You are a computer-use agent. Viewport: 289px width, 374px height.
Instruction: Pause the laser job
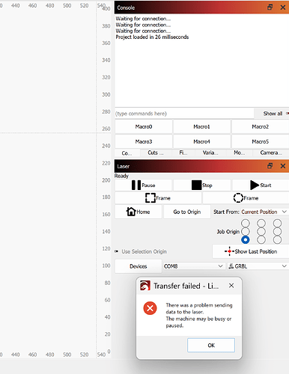coord(143,186)
